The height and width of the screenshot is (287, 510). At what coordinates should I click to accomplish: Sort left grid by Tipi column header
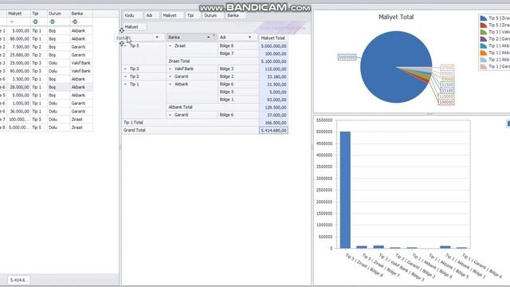[39, 14]
